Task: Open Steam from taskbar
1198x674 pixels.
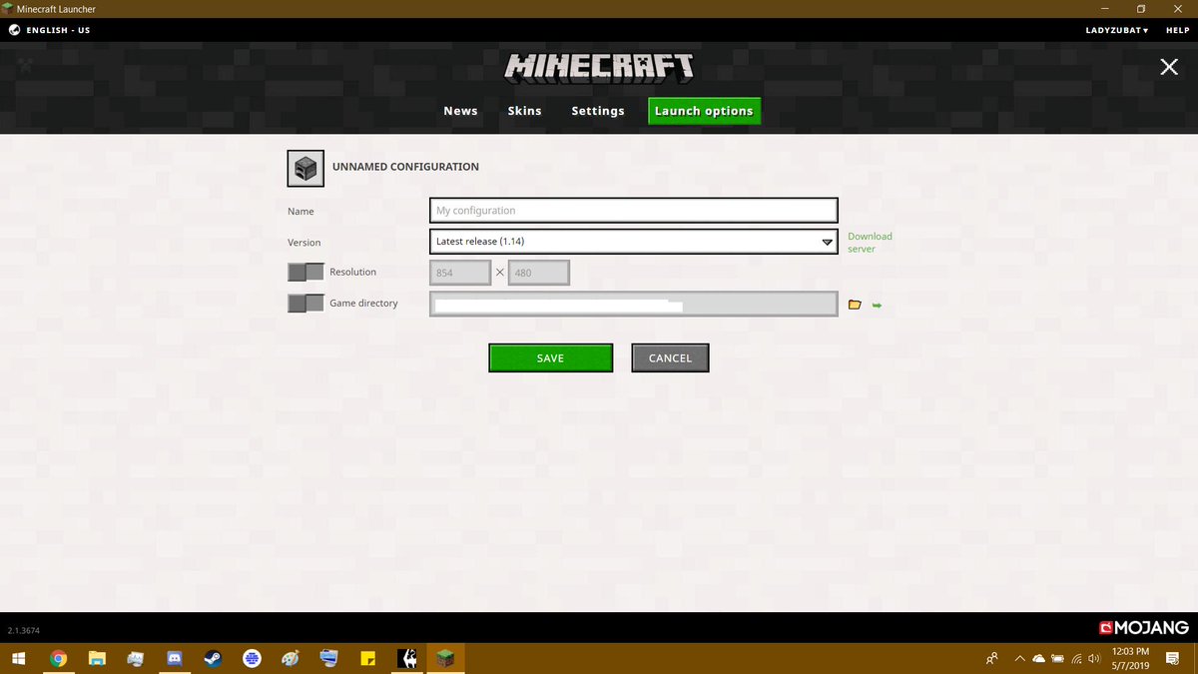Action: click(x=213, y=659)
